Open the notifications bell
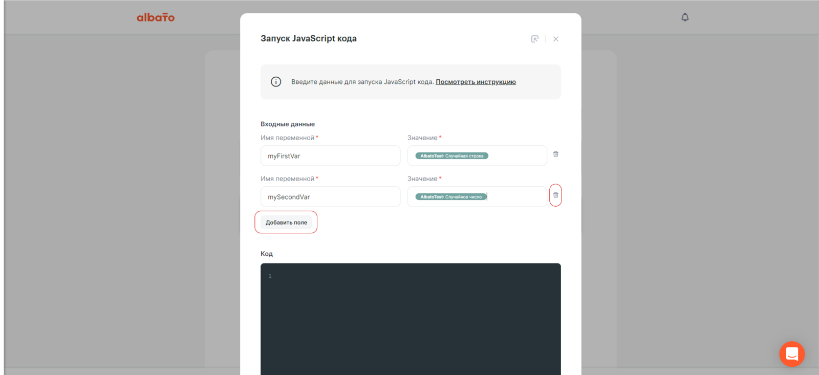 [685, 17]
